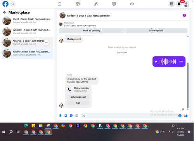Open the Copilot colorful icon on taskbar
The width and height of the screenshot is (194, 141).
tap(63, 126)
